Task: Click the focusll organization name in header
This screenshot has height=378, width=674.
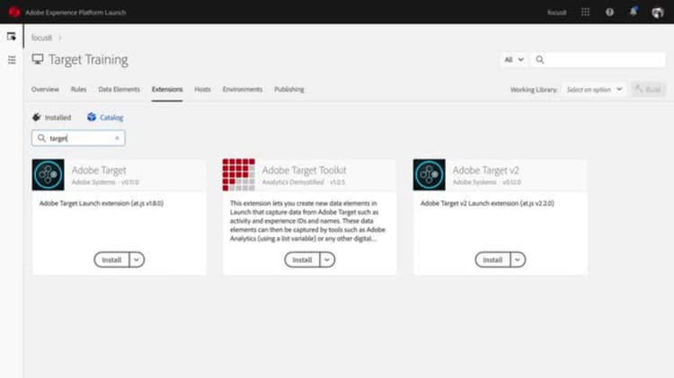Action: [556, 13]
